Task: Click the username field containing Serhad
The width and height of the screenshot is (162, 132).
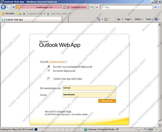Action: tap(89, 88)
